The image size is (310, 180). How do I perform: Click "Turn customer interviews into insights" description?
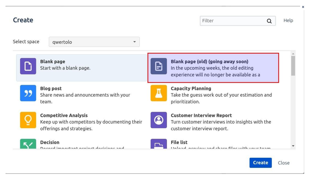pyautogui.click(x=221, y=125)
